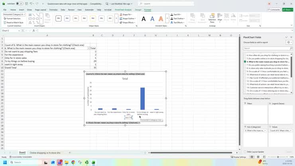
Task: Switch to the Insert tab
Action: coord(22,10)
